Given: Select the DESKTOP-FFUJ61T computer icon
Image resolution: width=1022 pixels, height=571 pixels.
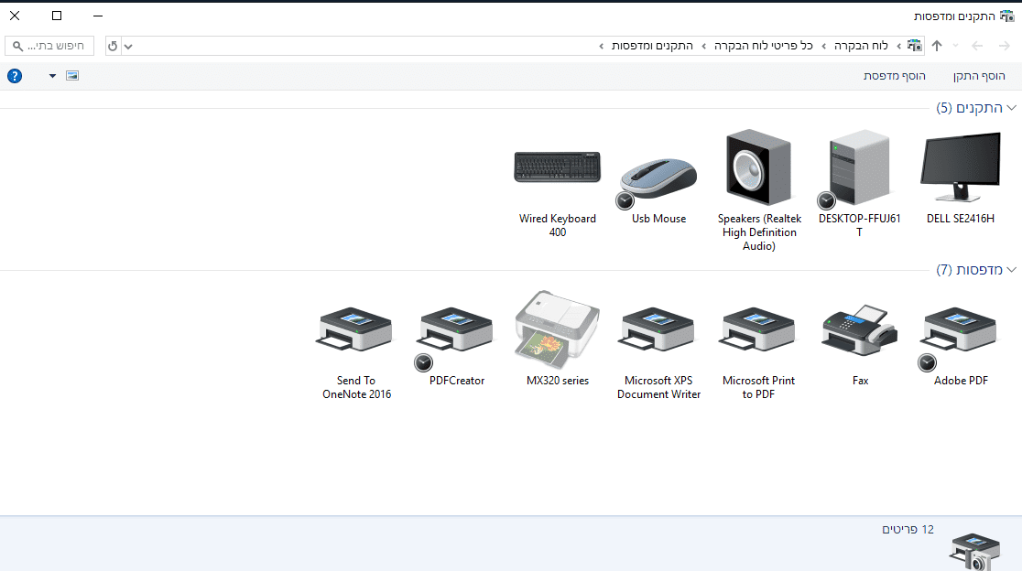Looking at the screenshot, I should point(859,167).
